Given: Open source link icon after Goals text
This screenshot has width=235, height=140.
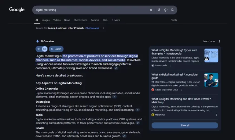Looking at the screenshot, I should (124, 136).
